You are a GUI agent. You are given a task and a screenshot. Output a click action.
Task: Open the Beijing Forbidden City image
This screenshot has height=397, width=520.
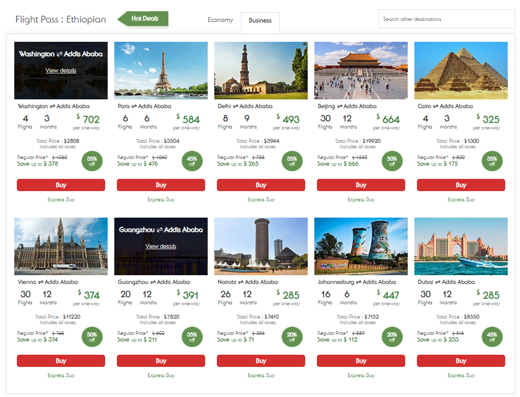coord(361,70)
